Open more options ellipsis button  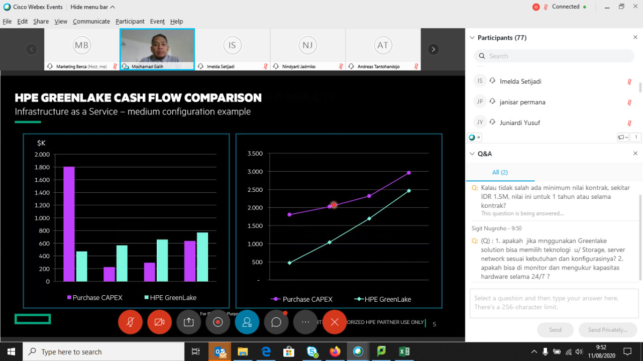pos(305,322)
